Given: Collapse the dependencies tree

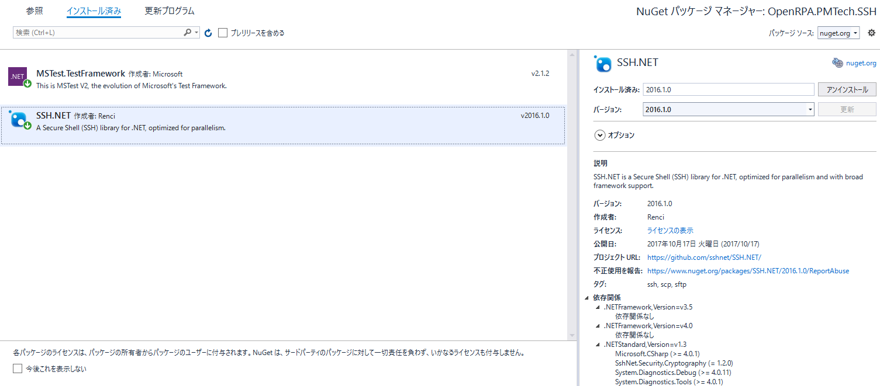Looking at the screenshot, I should [587, 298].
